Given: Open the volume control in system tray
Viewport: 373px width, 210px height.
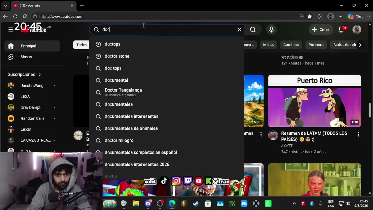Looking at the screenshot, I should tap(348, 204).
